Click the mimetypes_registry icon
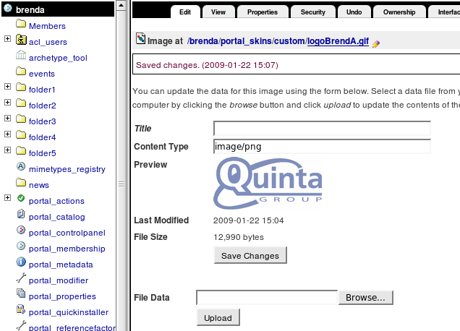This screenshot has height=331, width=460. point(21,168)
